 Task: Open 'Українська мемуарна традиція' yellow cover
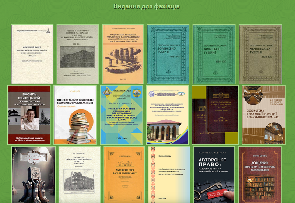tap(169, 174)
